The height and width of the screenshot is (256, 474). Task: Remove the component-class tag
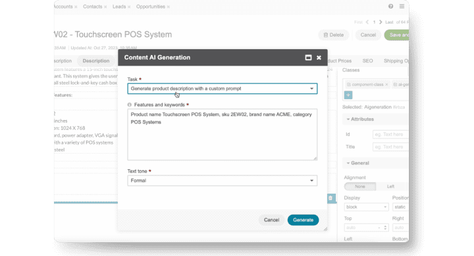386,85
